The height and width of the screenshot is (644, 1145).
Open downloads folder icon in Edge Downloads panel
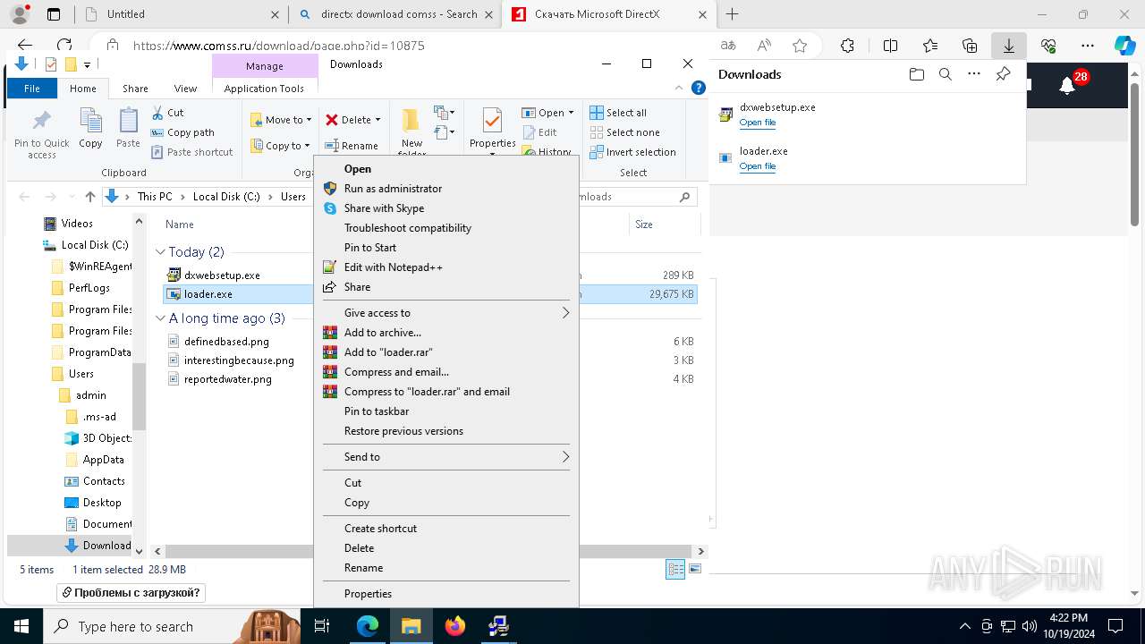[x=916, y=74]
